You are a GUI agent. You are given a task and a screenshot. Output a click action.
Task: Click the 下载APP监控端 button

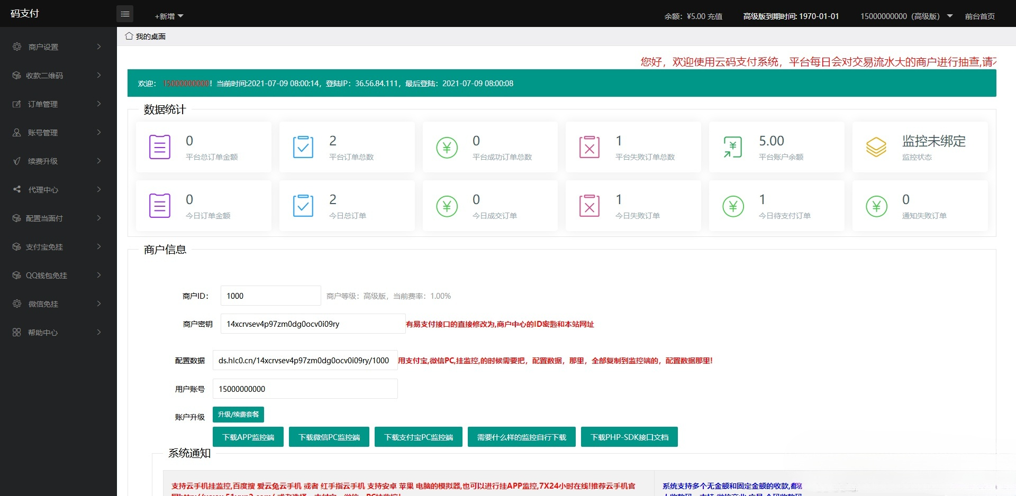coord(248,437)
